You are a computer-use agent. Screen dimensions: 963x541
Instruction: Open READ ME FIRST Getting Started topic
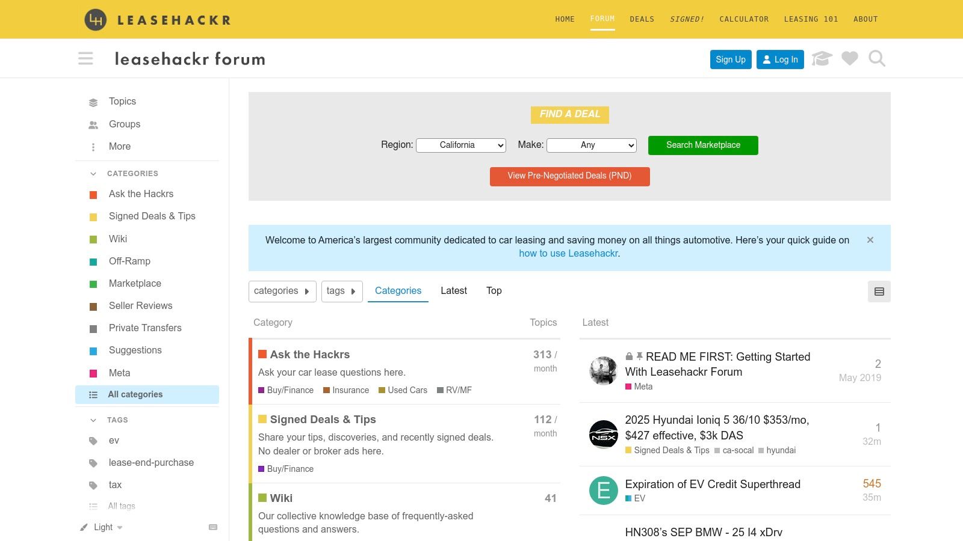pos(717,364)
